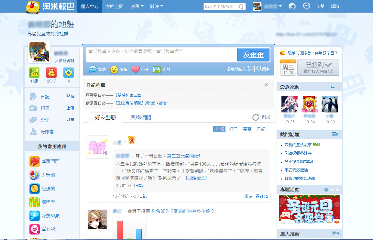Open the 表情 emoji picker
373x240 pixels.
(x=114, y=69)
